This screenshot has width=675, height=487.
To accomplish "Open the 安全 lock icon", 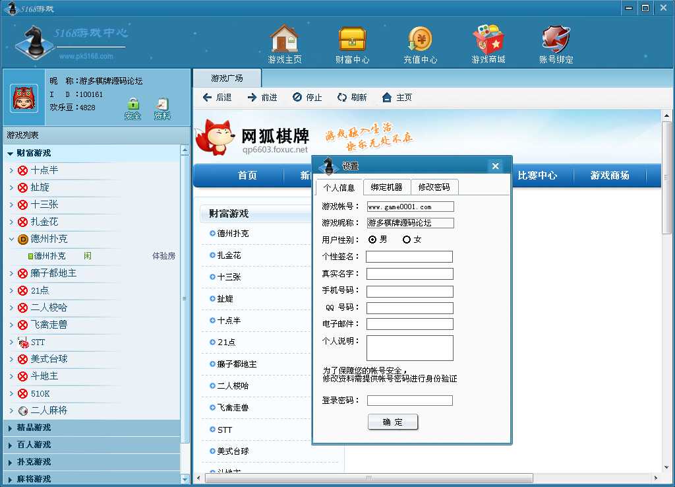I will point(132,104).
